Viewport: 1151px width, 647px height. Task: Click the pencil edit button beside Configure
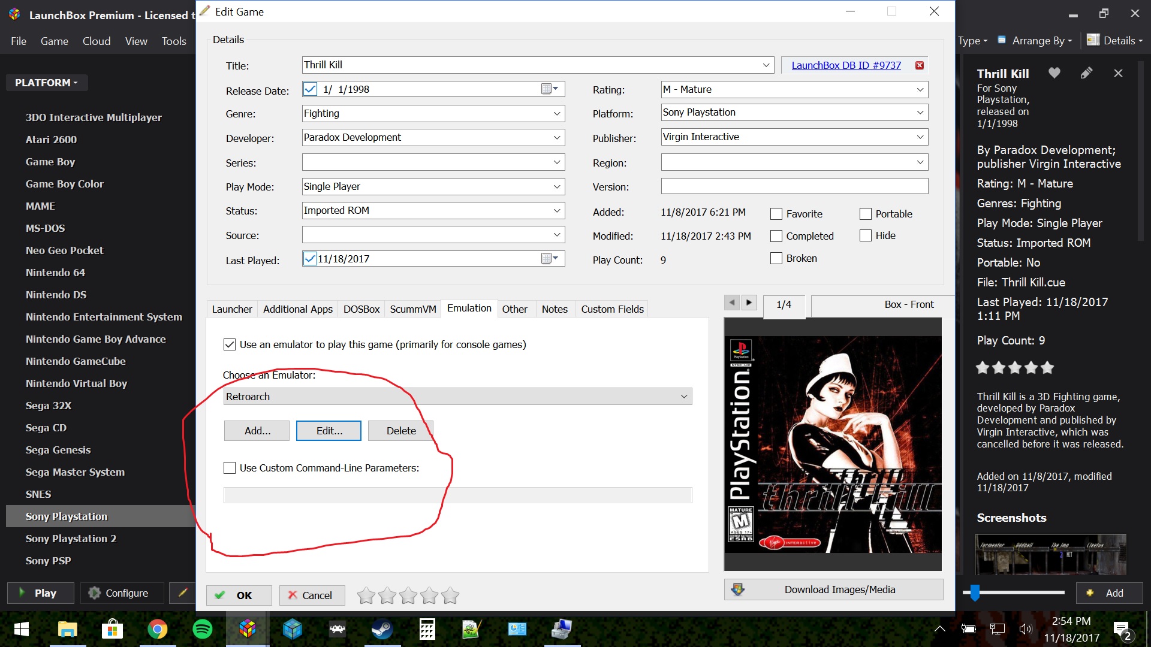pos(183,592)
